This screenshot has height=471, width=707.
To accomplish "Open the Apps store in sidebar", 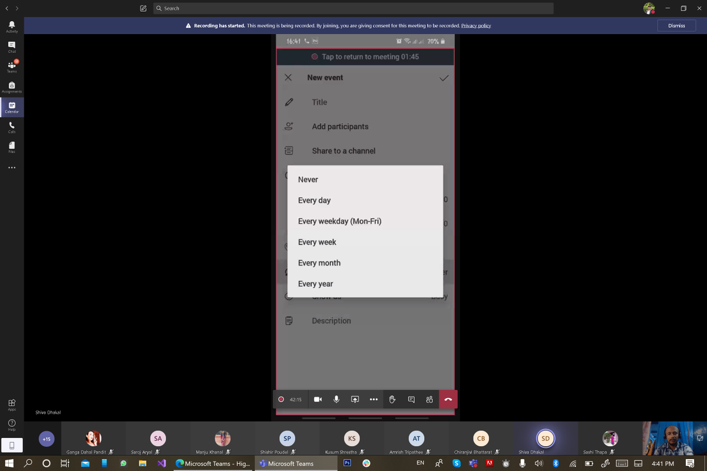I will [12, 404].
